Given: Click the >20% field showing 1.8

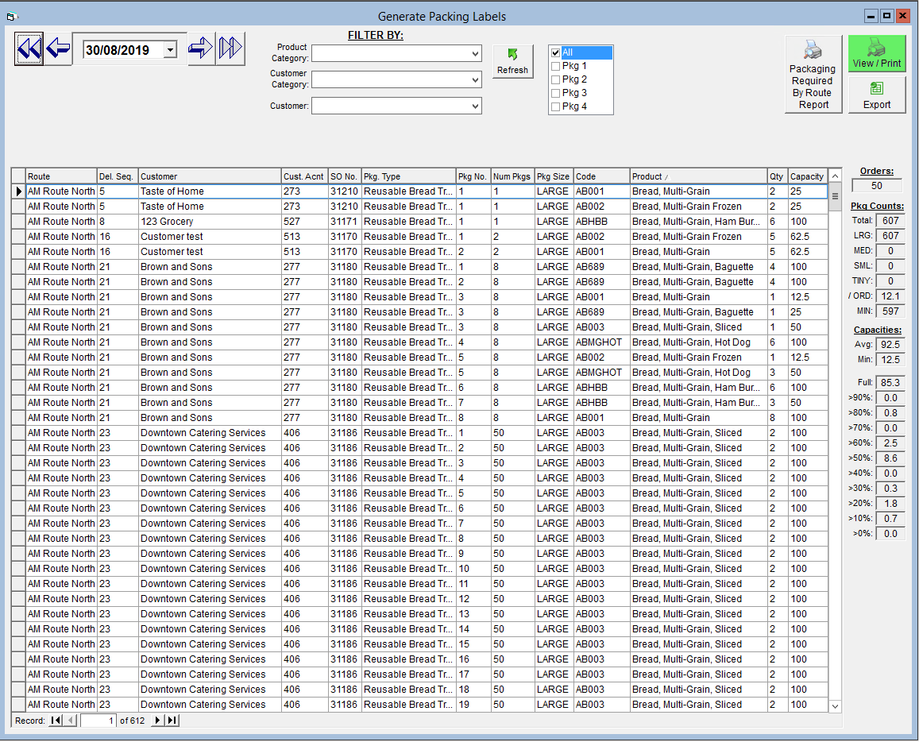Looking at the screenshot, I should [x=890, y=504].
